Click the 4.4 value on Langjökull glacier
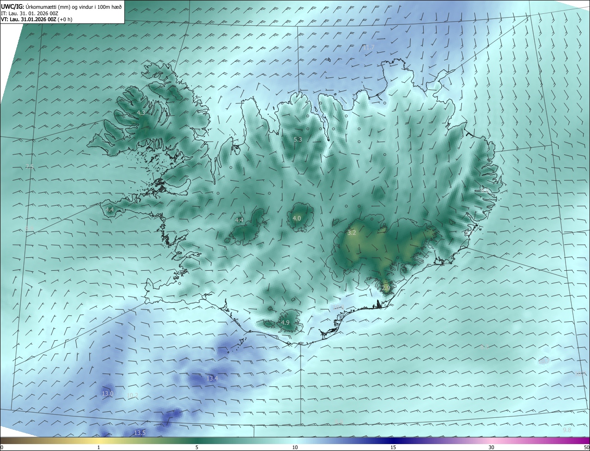Screen dimensions: 590x451 [x=239, y=220]
